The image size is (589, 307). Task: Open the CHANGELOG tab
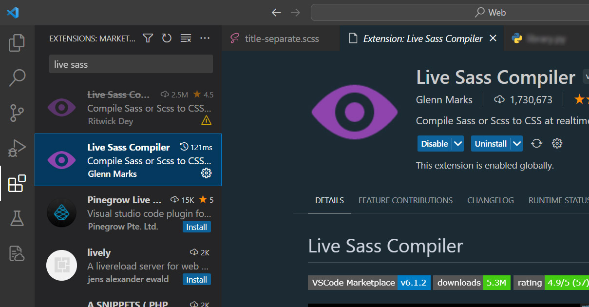click(x=491, y=200)
